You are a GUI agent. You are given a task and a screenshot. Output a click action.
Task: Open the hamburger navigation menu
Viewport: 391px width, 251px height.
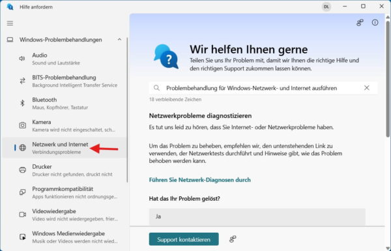[x=10, y=23]
